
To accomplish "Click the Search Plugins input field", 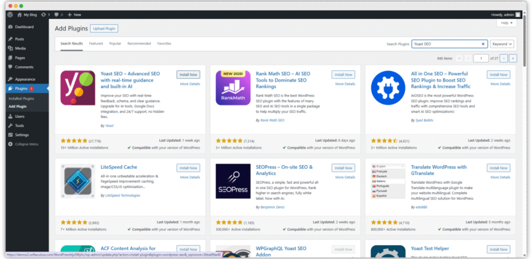I will tap(450, 44).
